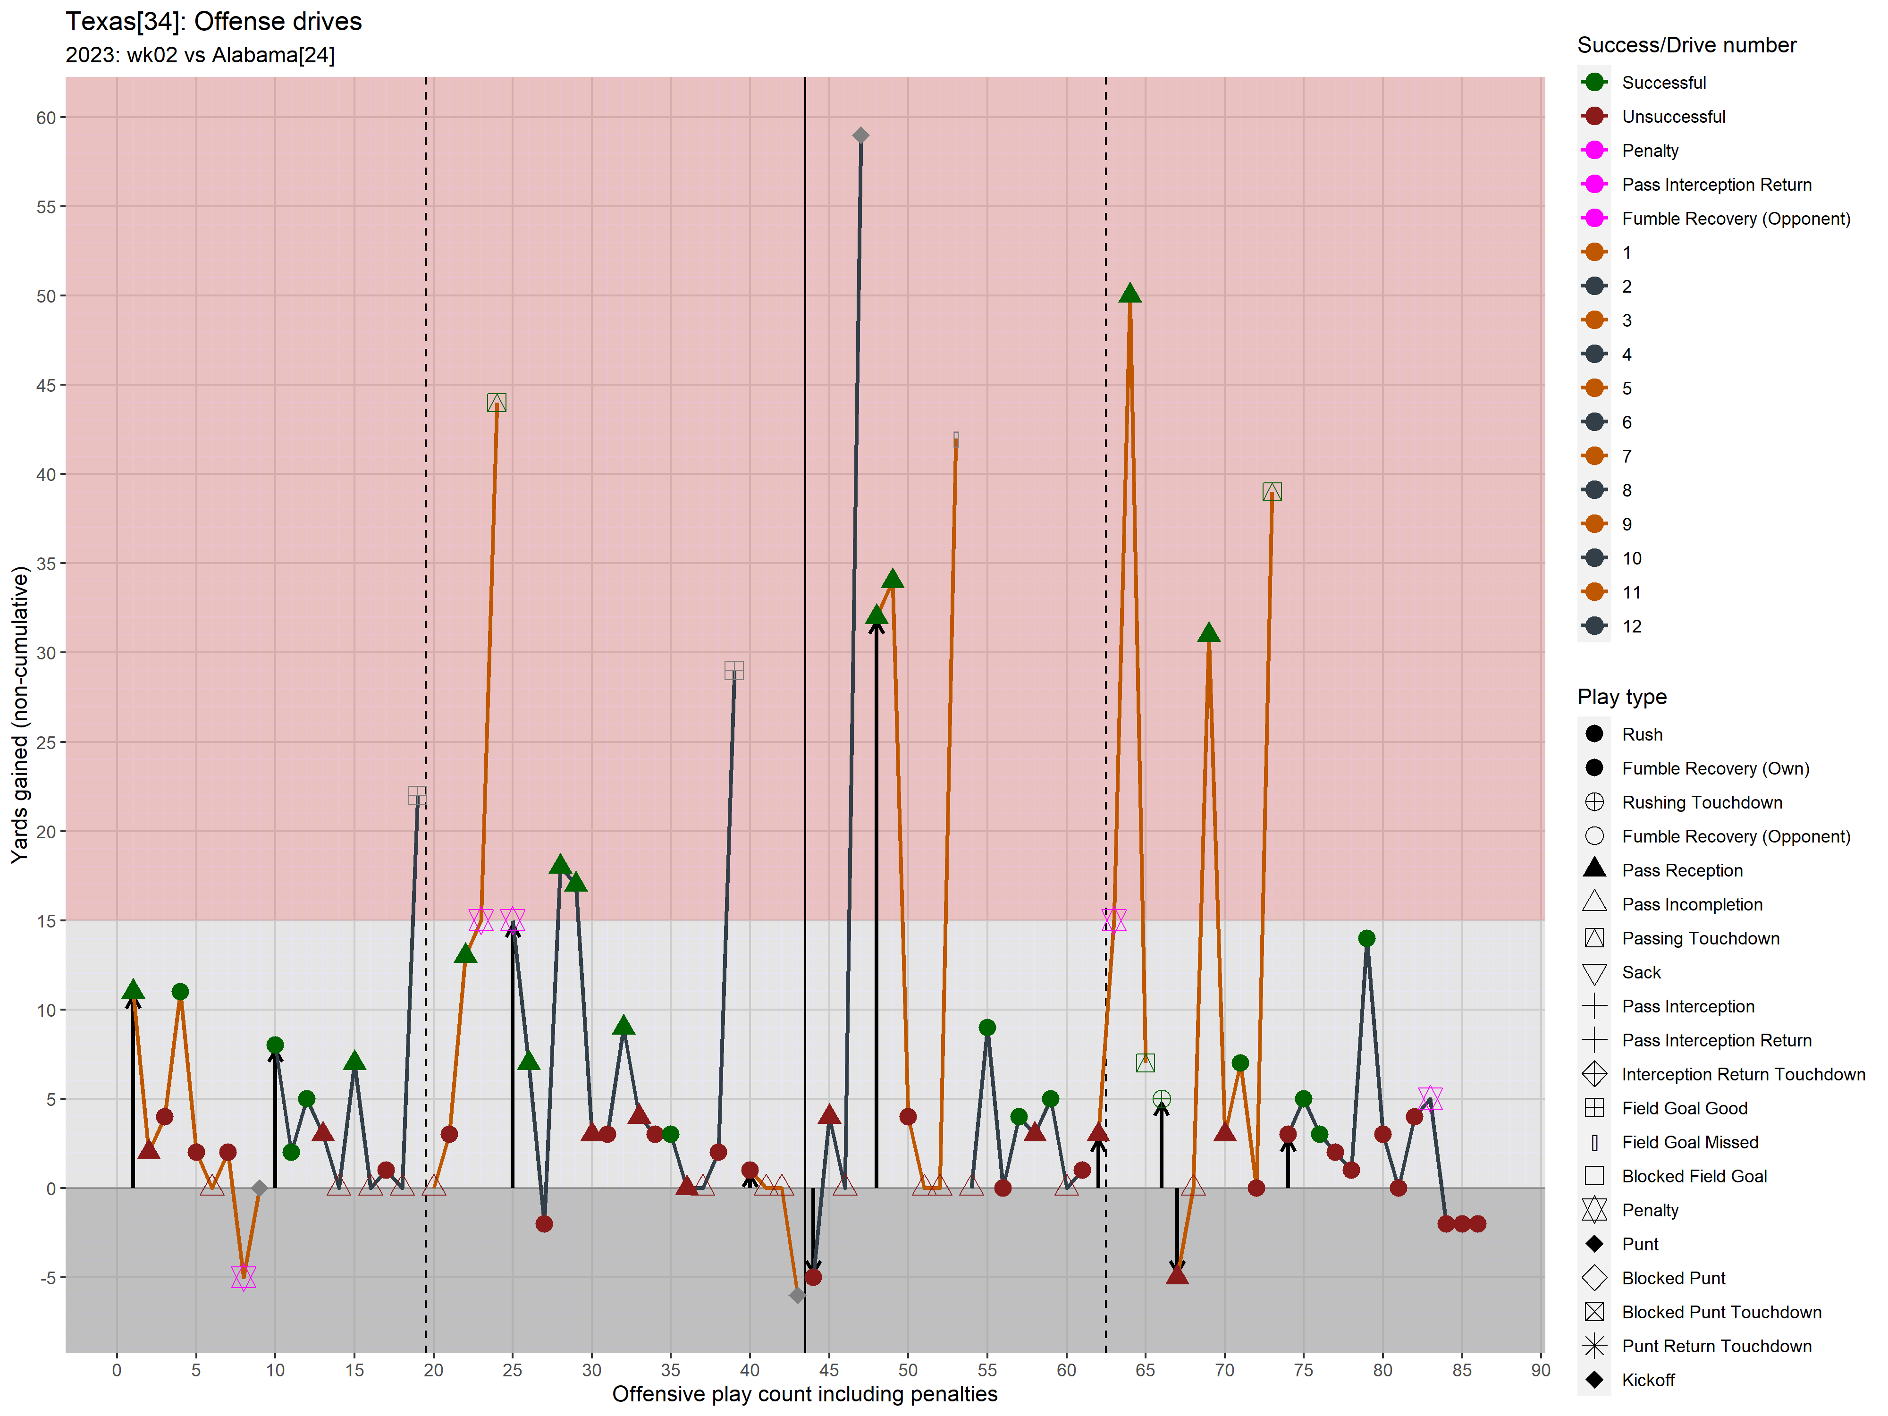Screen dimensions: 1888x1416
Task: Click the dark red Unsuccessful legend marker
Action: pos(1593,116)
